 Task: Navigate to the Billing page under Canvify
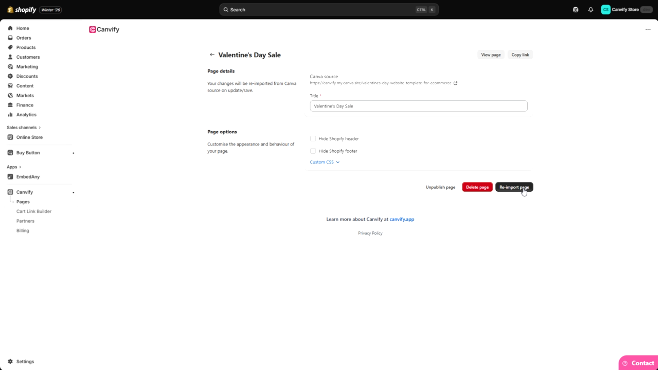pos(23,230)
